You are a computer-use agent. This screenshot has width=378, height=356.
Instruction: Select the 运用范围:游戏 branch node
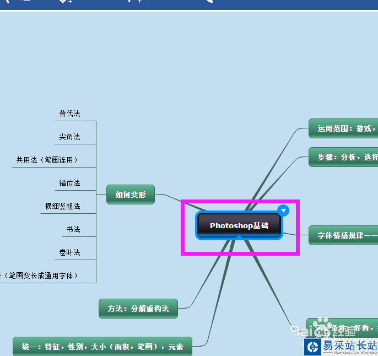[x=343, y=128]
